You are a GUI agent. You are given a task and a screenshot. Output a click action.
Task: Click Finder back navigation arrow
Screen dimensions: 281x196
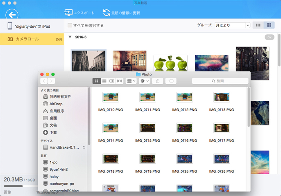44,81
